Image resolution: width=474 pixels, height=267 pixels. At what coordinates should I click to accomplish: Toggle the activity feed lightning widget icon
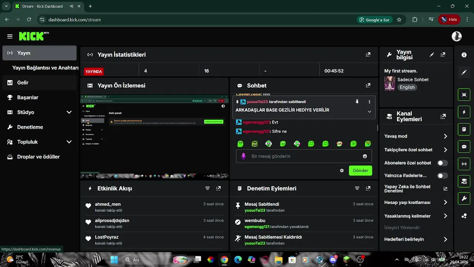click(x=464, y=112)
